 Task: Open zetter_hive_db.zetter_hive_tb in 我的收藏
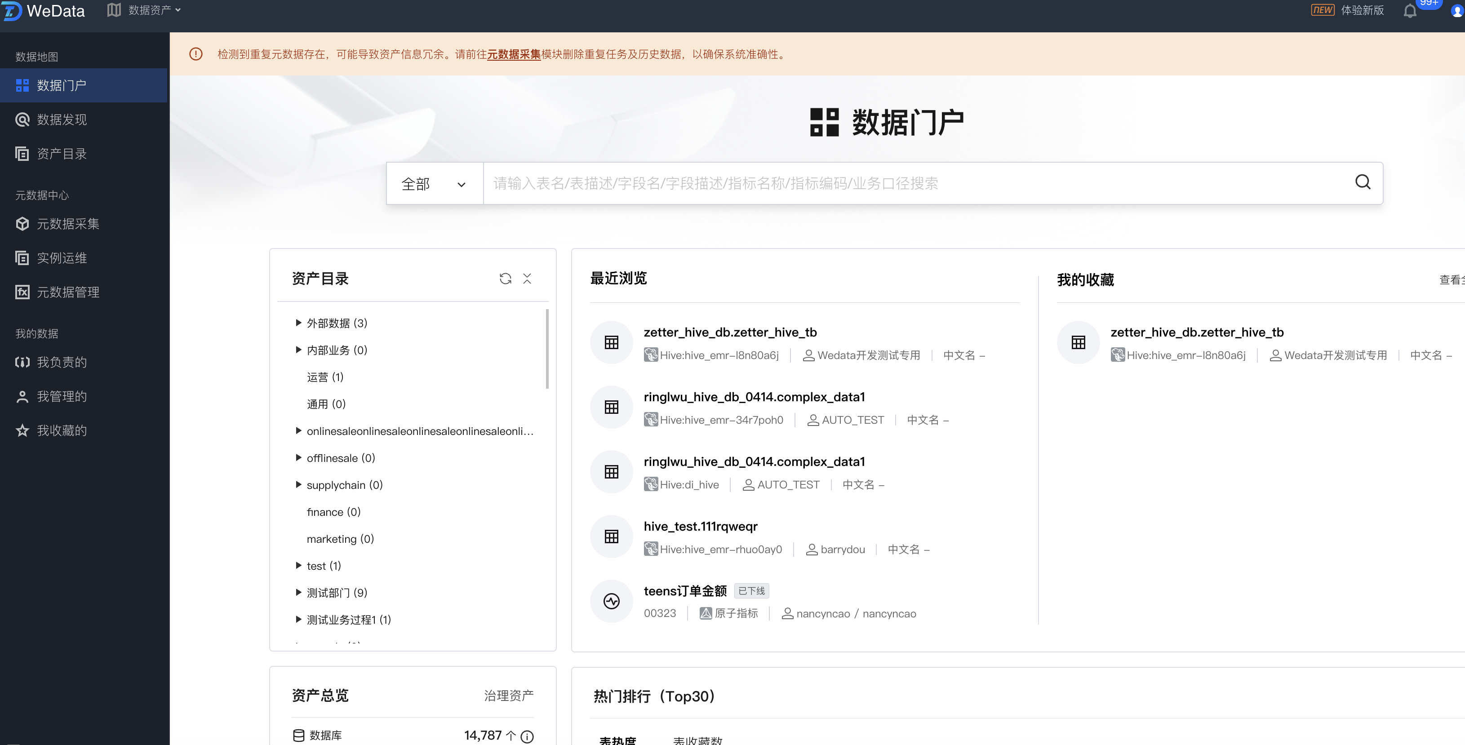click(1197, 332)
